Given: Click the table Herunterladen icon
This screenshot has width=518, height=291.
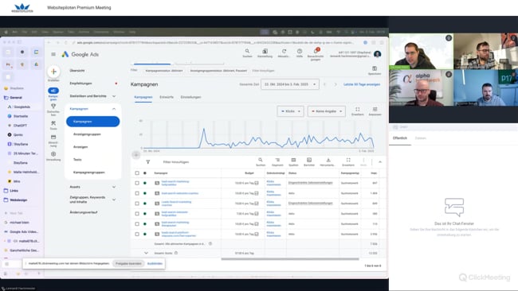Looking at the screenshot, I should (x=328, y=160).
